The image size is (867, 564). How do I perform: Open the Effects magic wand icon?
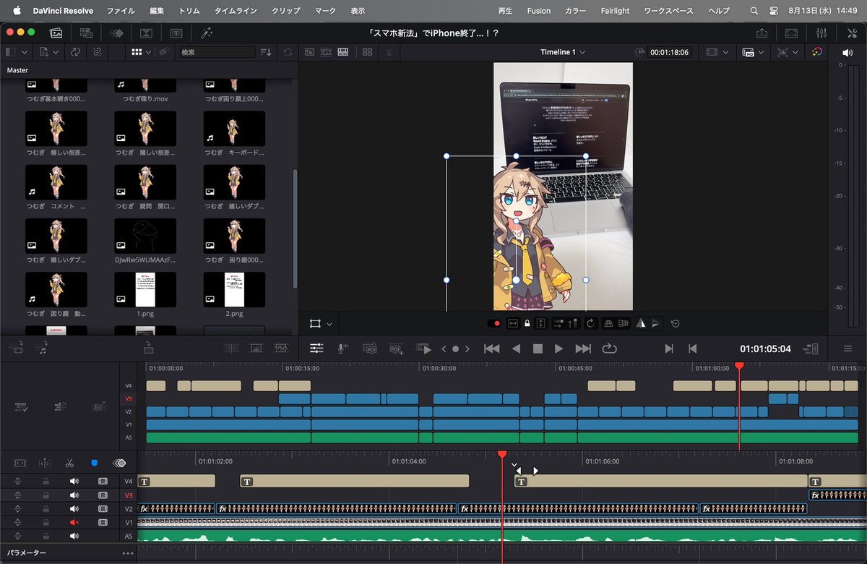(206, 33)
